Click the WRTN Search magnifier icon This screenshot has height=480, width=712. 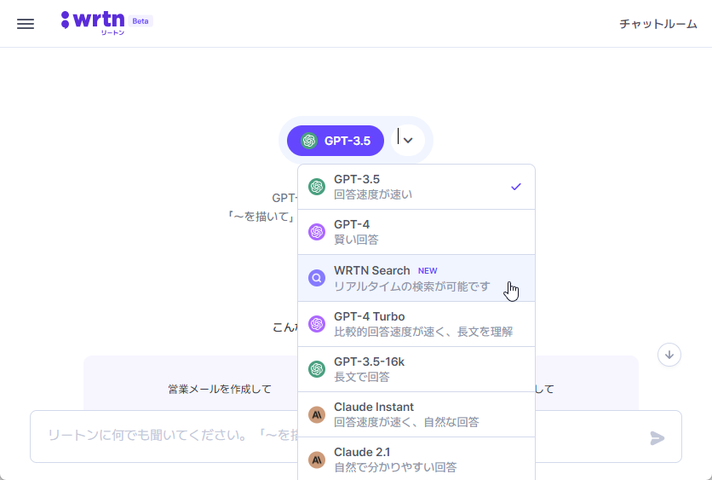click(317, 278)
